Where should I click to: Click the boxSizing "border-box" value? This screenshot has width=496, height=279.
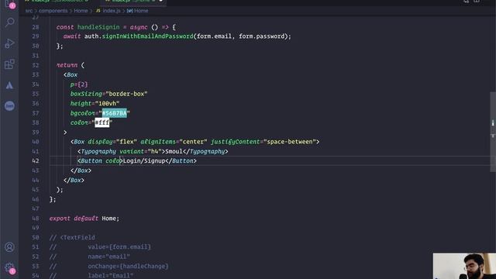126,94
